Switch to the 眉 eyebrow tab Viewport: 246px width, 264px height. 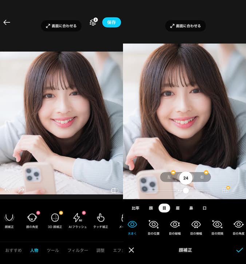[x=178, y=208]
